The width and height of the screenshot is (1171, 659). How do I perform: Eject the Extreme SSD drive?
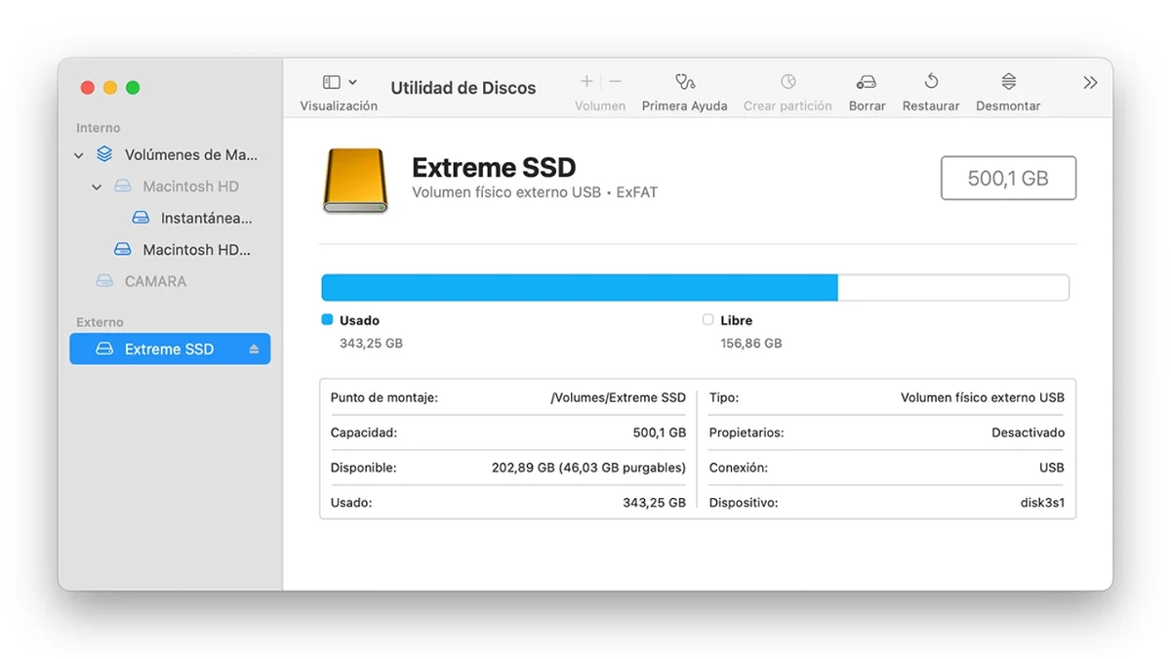[255, 349]
